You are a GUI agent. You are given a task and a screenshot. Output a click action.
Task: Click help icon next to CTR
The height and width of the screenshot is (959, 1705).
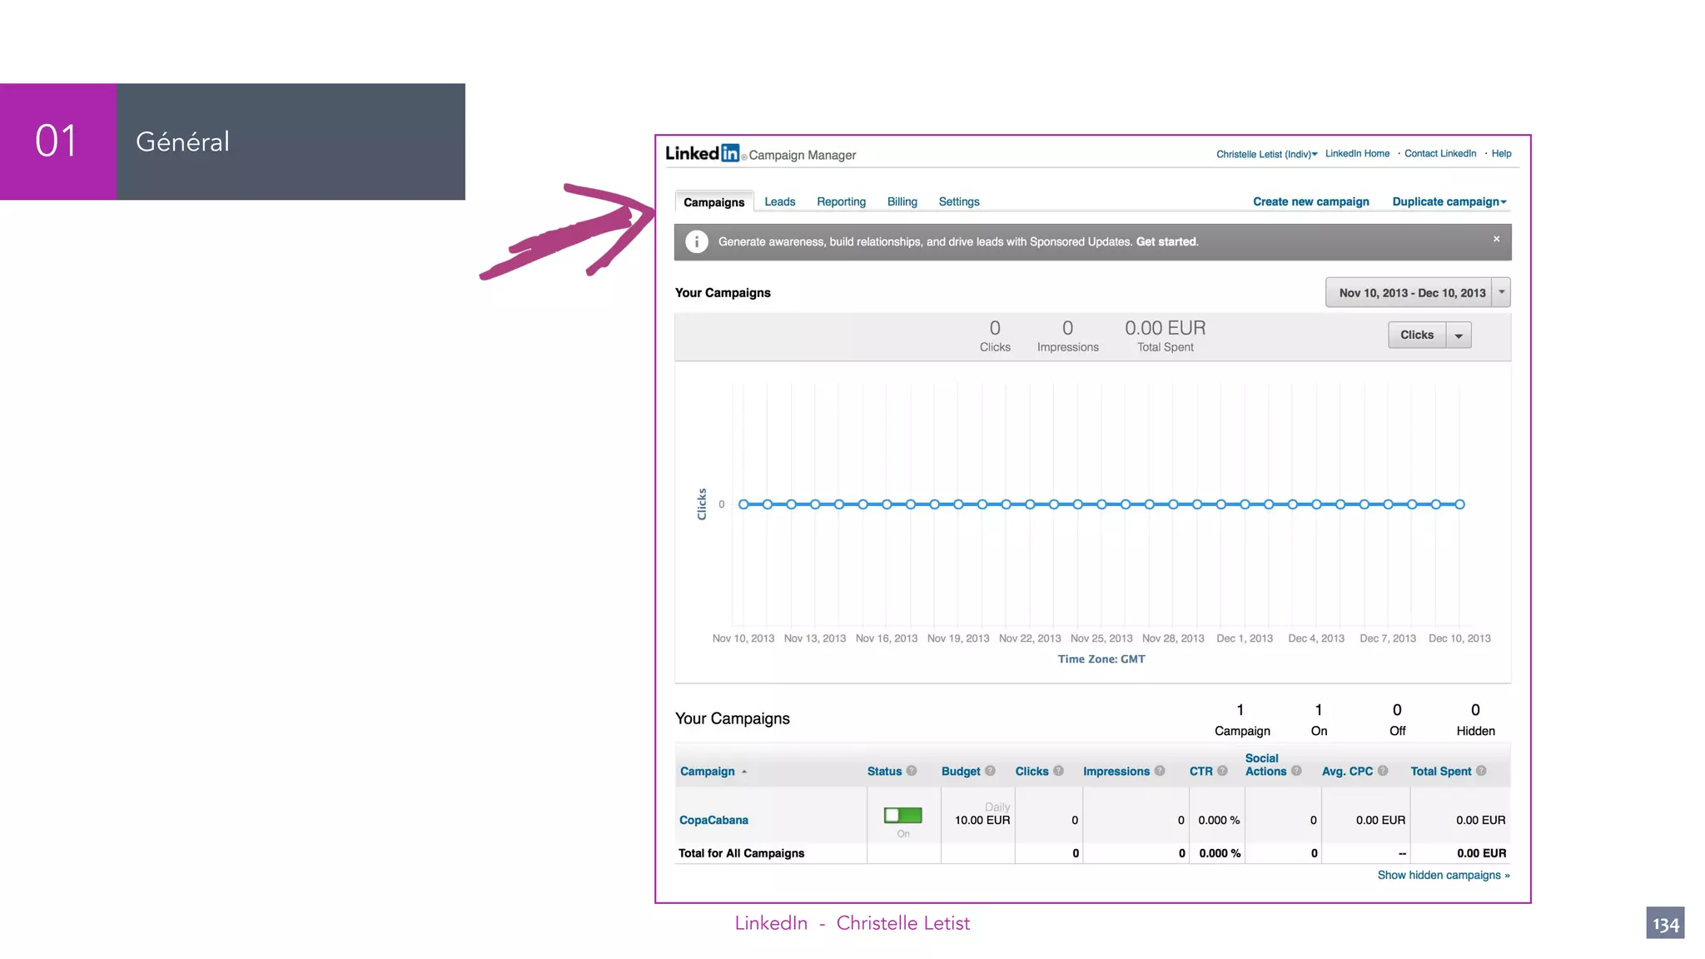tap(1222, 771)
